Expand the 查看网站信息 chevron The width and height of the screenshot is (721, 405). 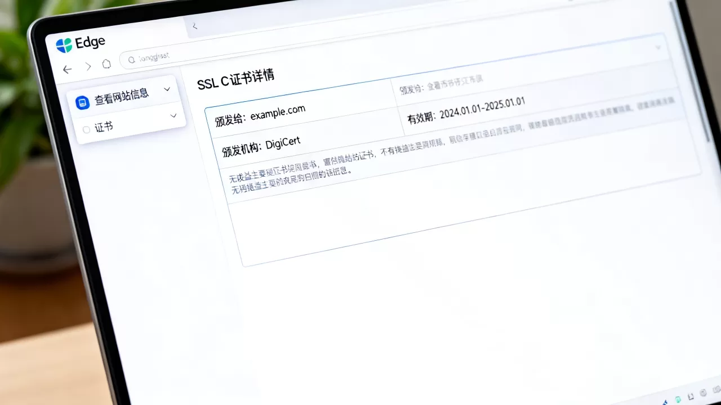pos(167,89)
